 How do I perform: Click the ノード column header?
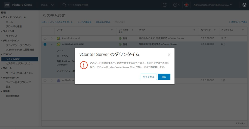coord(60,30)
